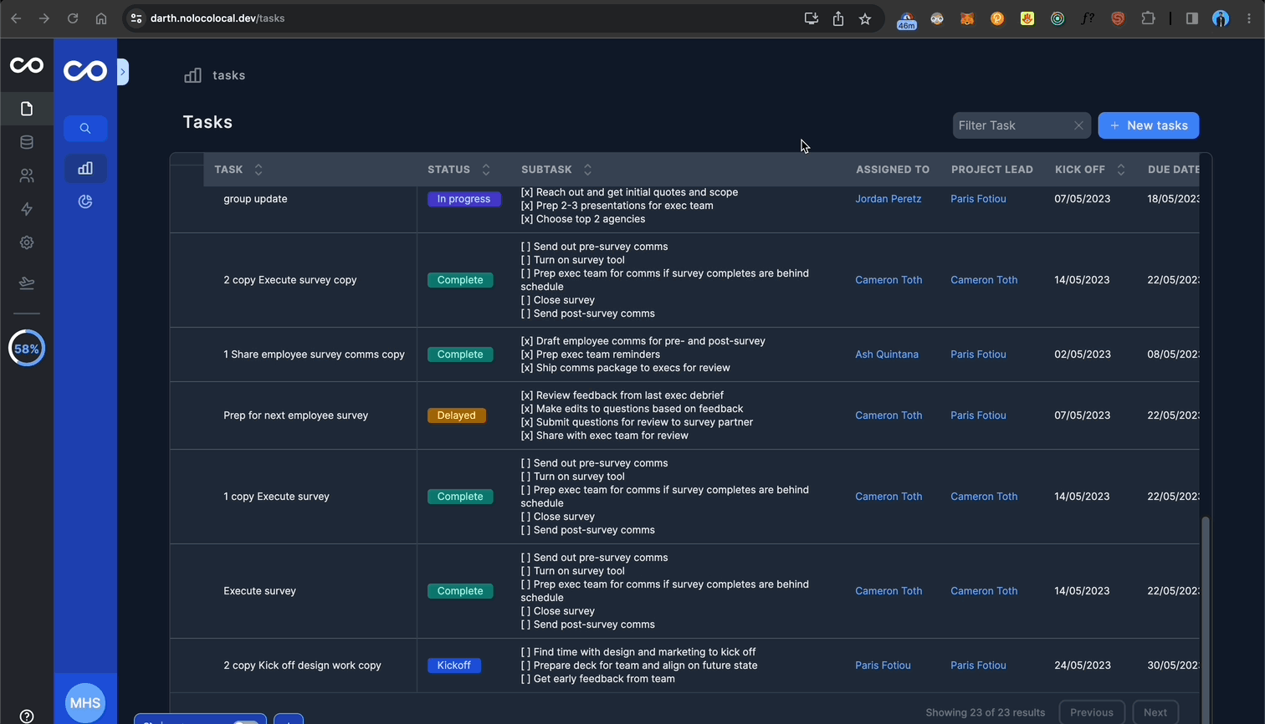Click the 58% progress circle

(x=27, y=349)
